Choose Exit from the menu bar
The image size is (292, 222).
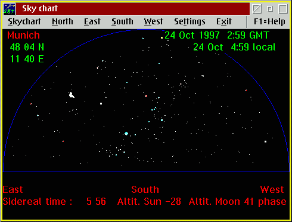224,21
